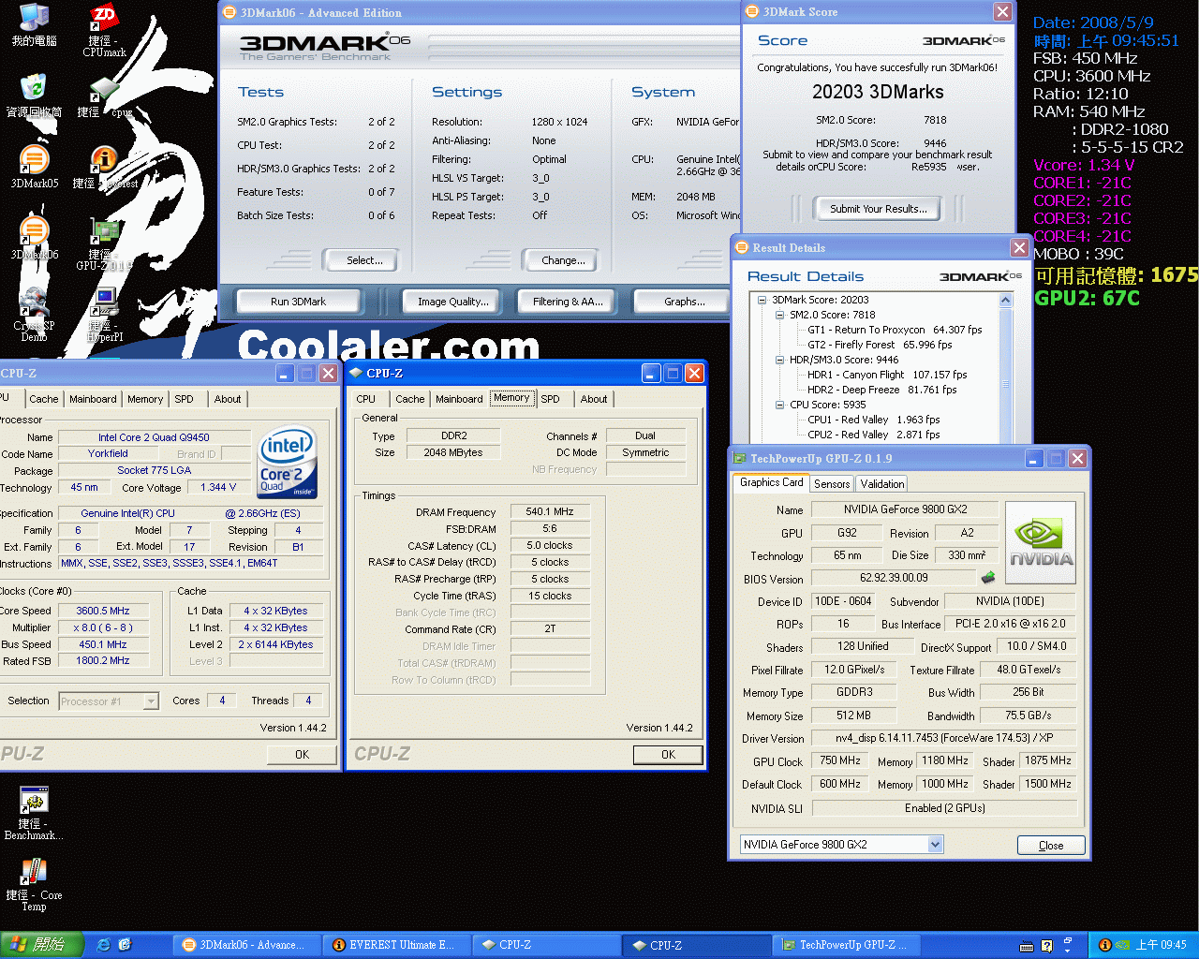Switch to TechPowerUp GPU-Z taskbar button
1199x959 pixels.
848,945
